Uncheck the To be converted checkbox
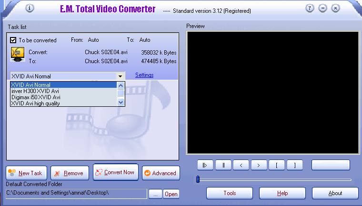362x206 pixels. click(13, 40)
